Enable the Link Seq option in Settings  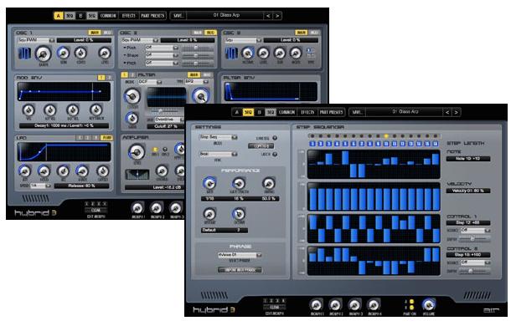(275, 138)
